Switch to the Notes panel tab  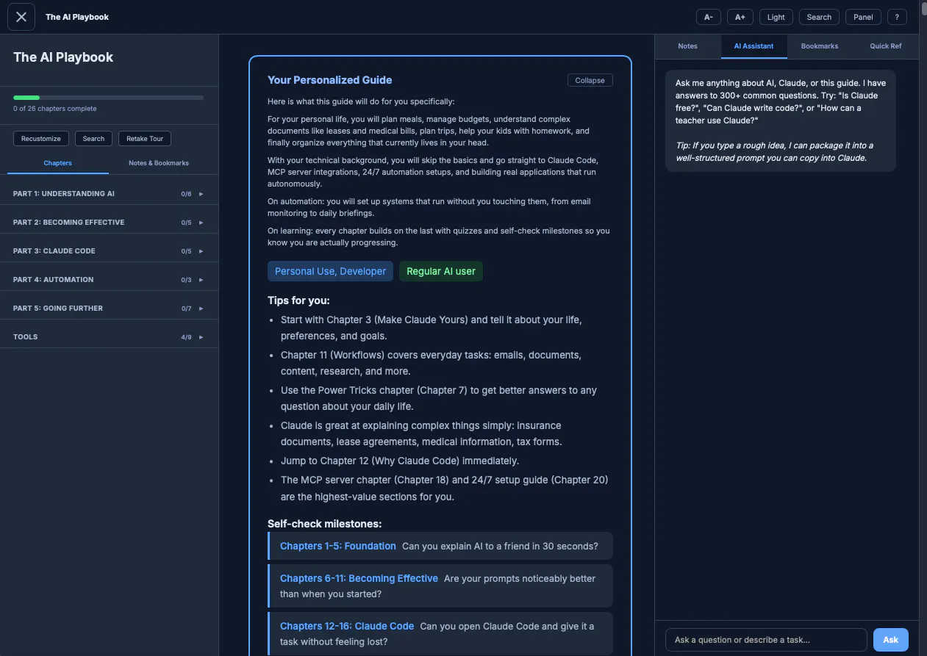(x=687, y=46)
